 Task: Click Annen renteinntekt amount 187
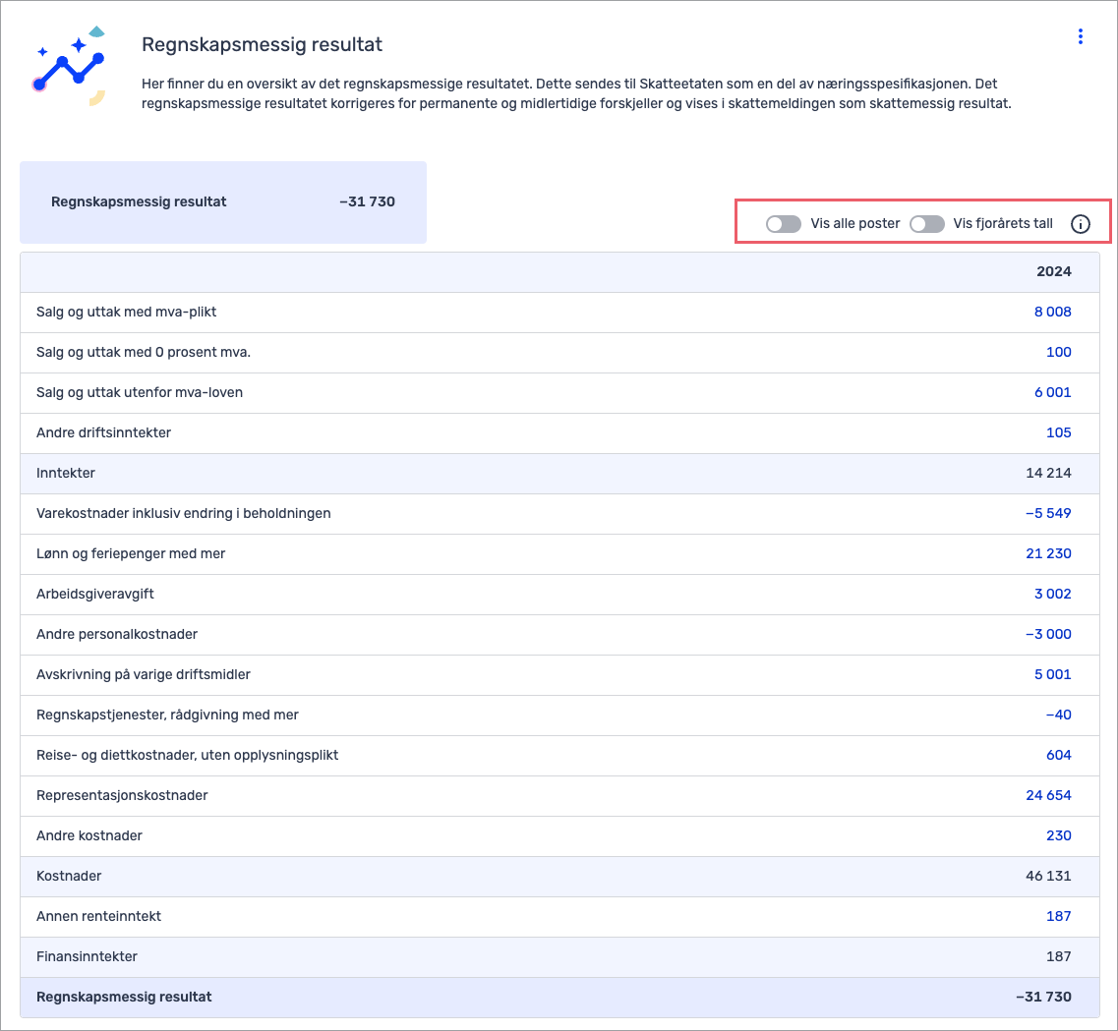(x=1058, y=916)
